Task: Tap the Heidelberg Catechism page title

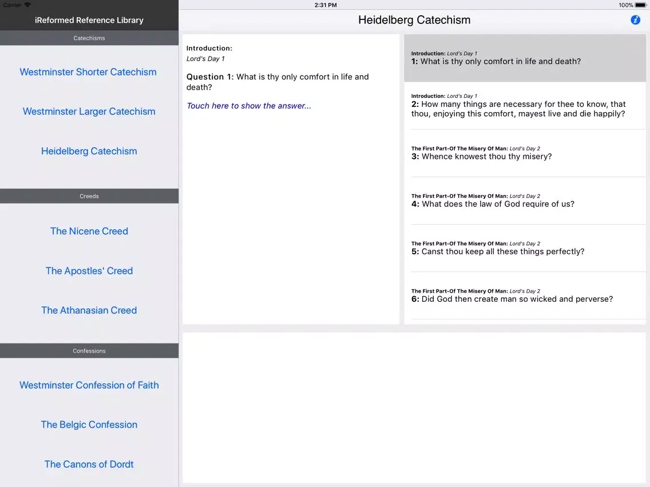Action: tap(414, 20)
